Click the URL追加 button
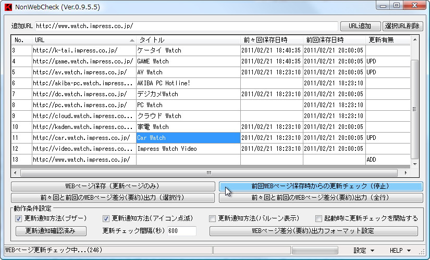The width and height of the screenshot is (430, 260). 360,26
